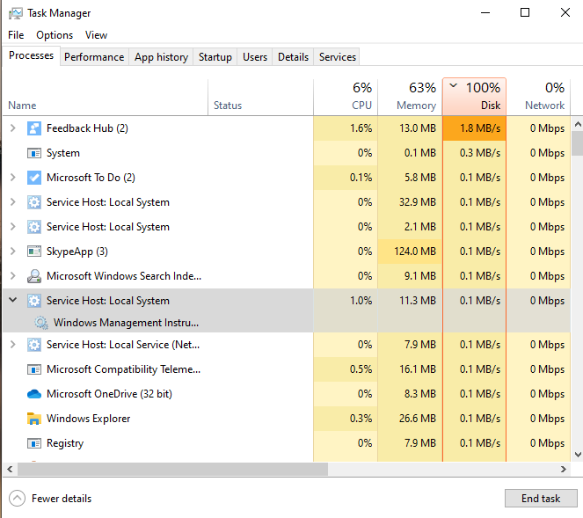The image size is (583, 518).
Task: Collapse the expanded Service Host: Local System
Action: [x=13, y=300]
